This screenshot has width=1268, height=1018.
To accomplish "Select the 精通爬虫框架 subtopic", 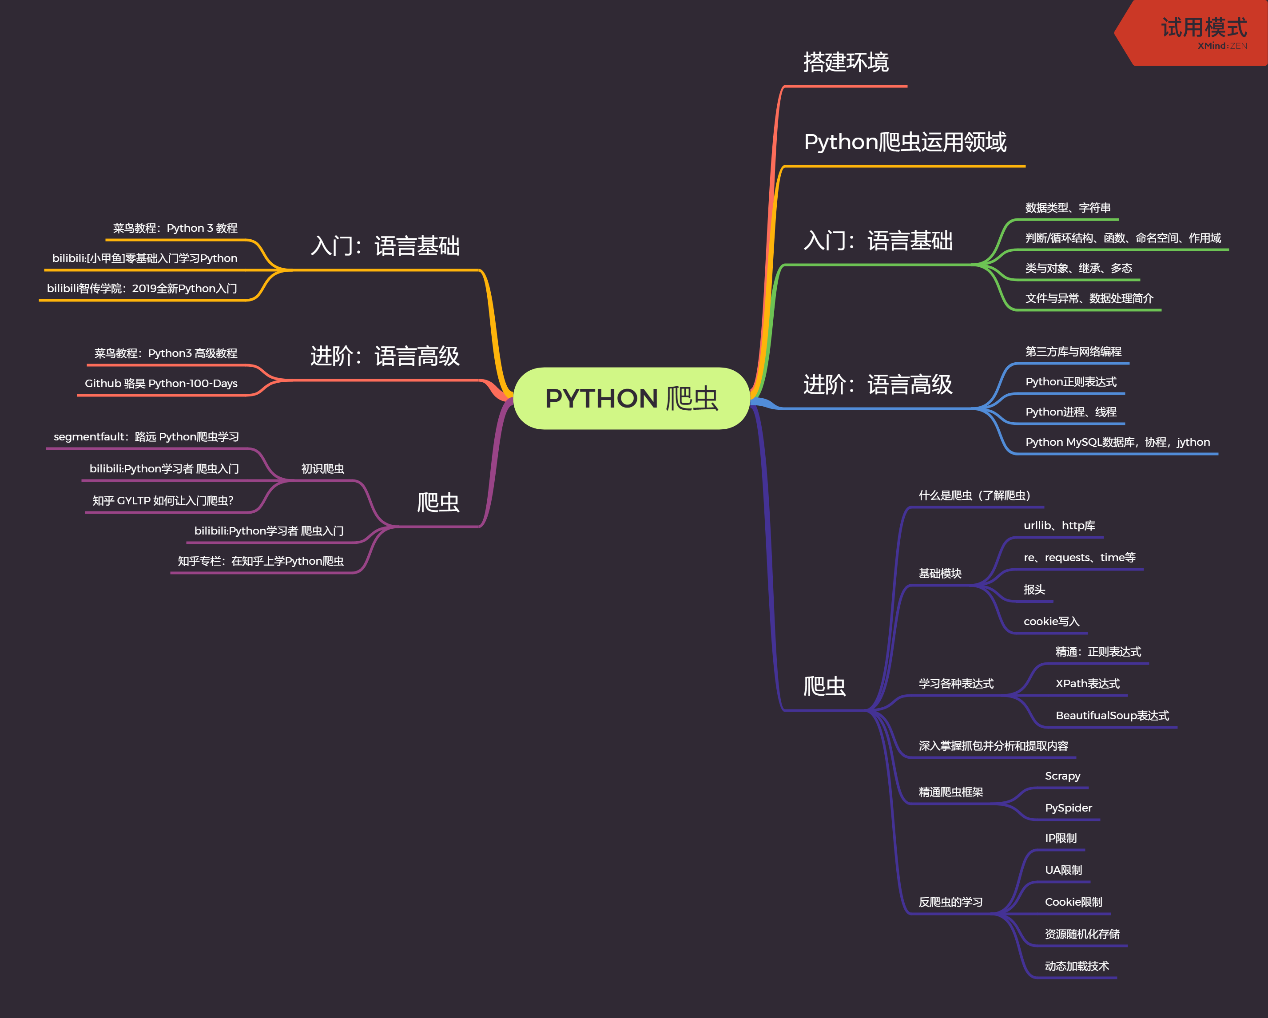I will pyautogui.click(x=950, y=792).
